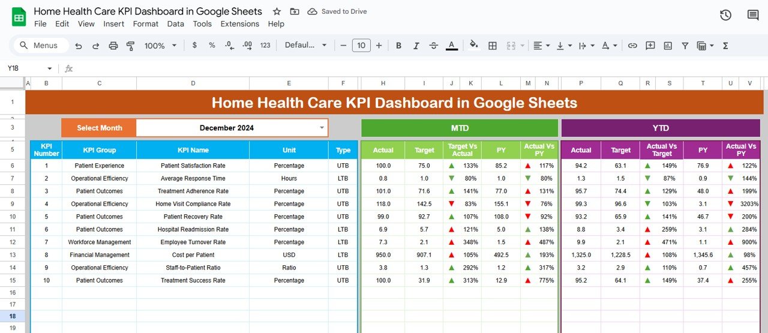Open the Select Month dropdown

(322, 128)
